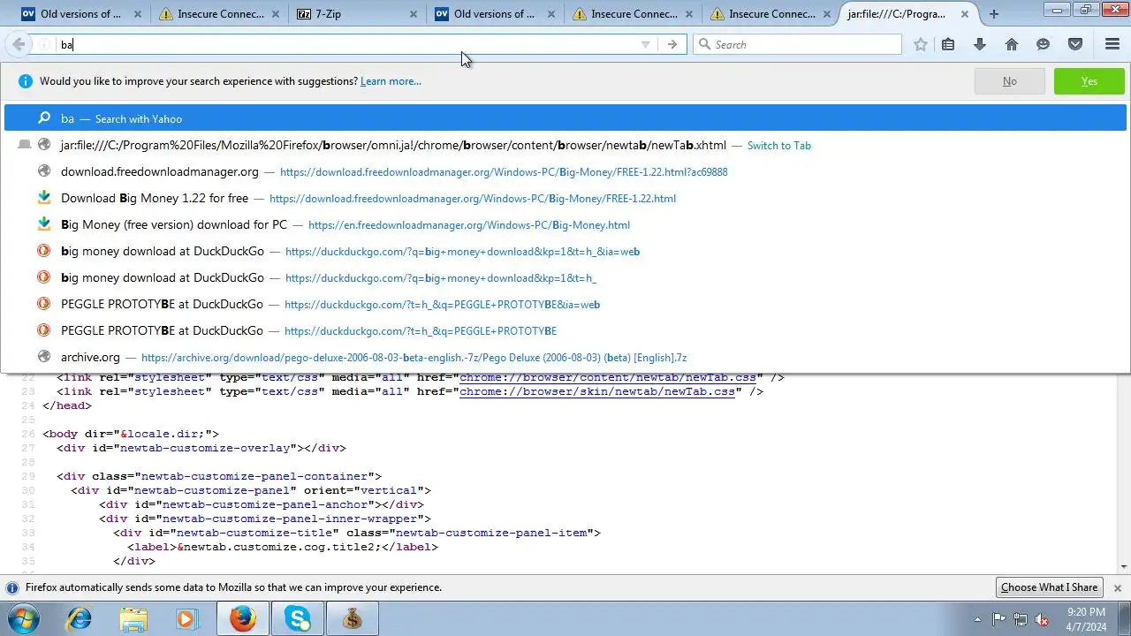Open the Learn more link
The height and width of the screenshot is (636, 1131).
[x=391, y=81]
